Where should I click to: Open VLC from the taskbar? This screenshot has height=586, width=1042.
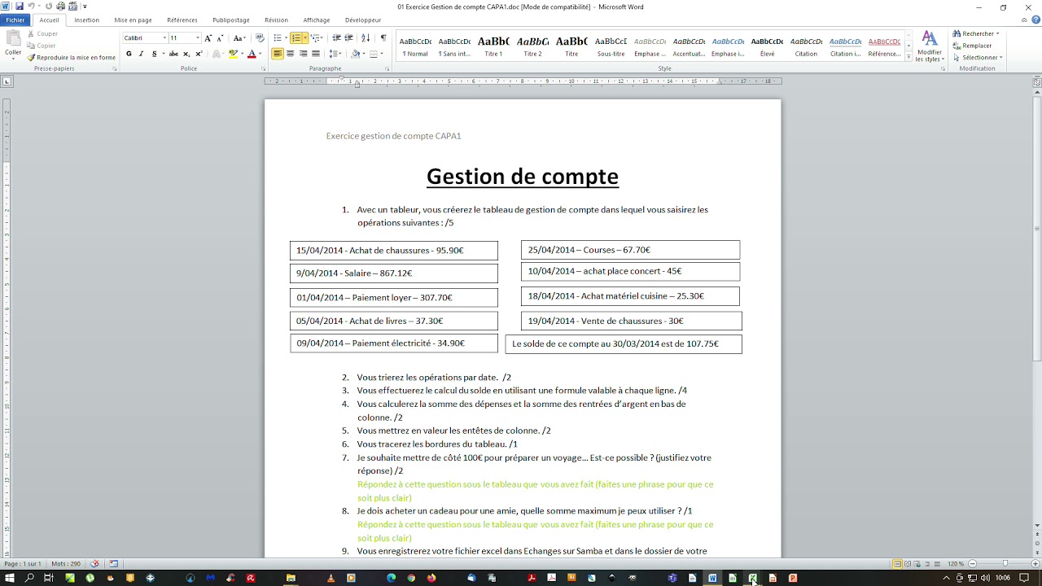(331, 578)
